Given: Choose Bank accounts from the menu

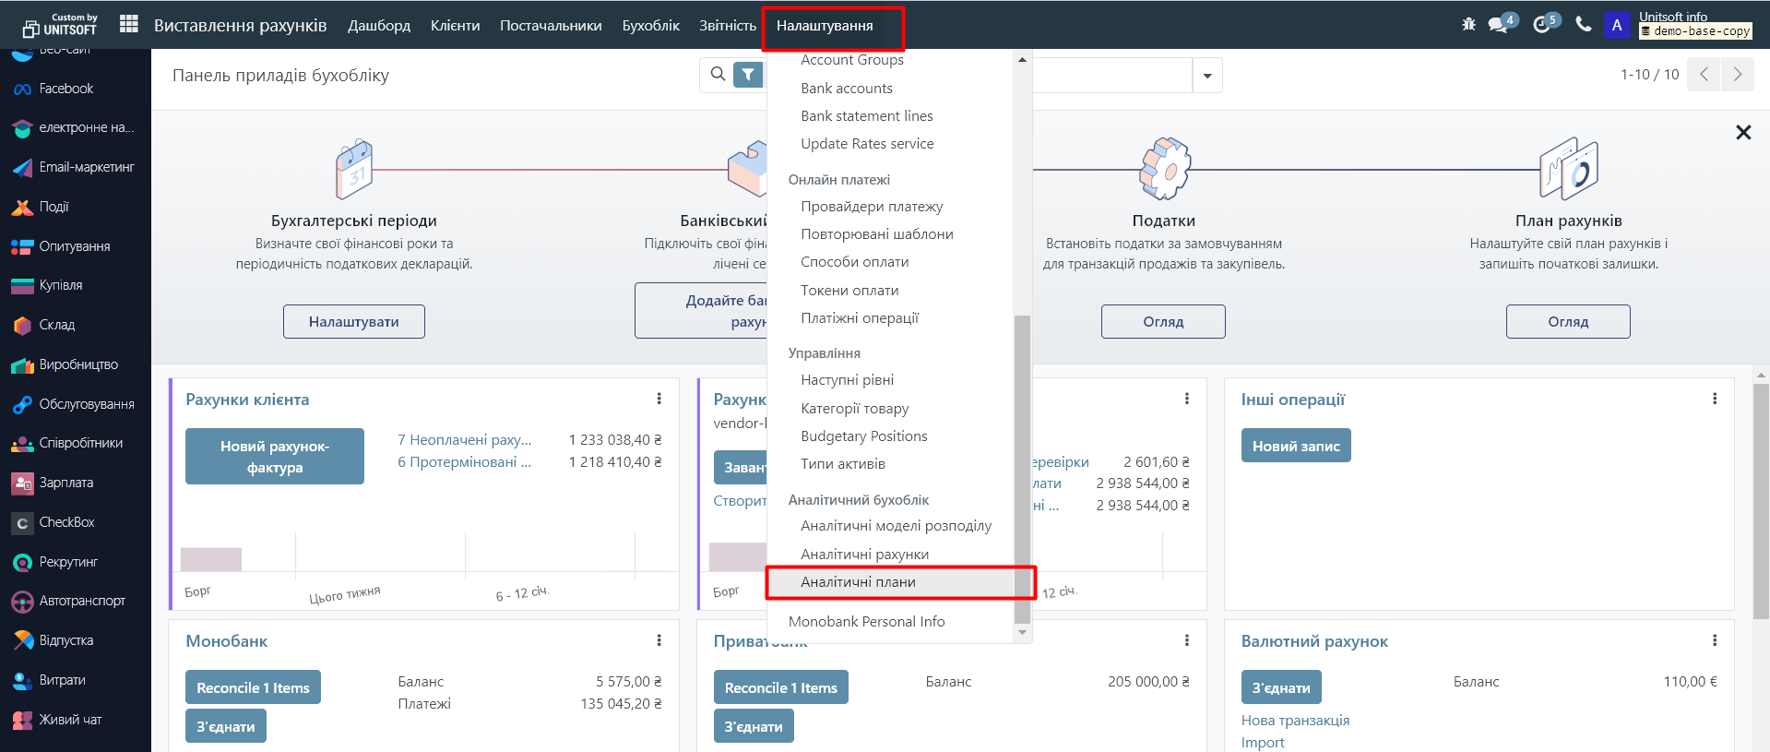Looking at the screenshot, I should tap(846, 89).
